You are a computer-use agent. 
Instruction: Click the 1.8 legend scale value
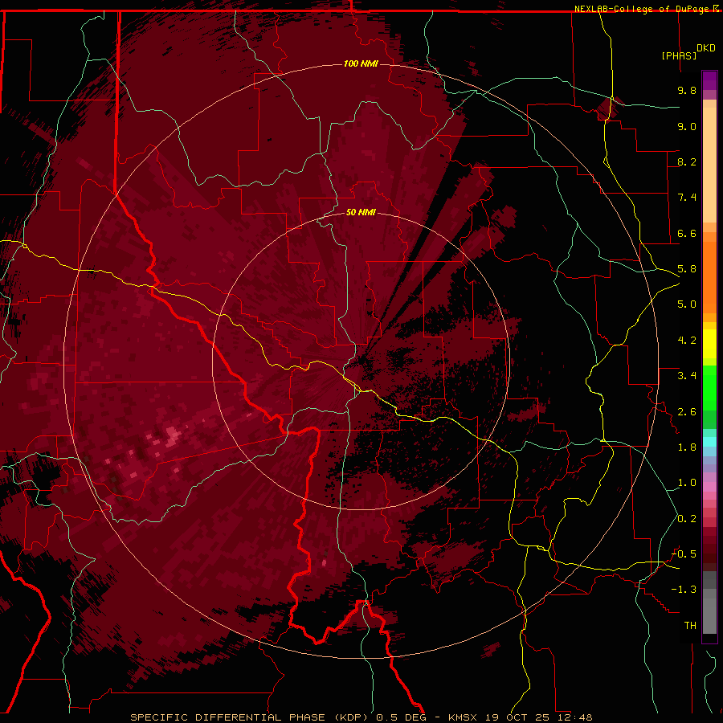(x=687, y=447)
